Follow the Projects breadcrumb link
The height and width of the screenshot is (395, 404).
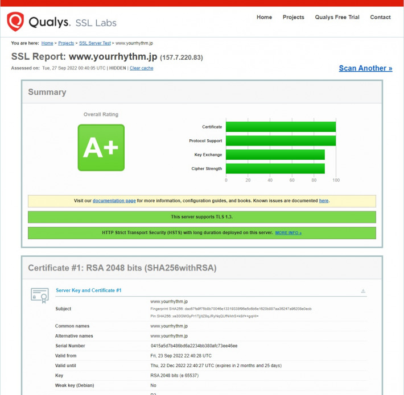(66, 43)
